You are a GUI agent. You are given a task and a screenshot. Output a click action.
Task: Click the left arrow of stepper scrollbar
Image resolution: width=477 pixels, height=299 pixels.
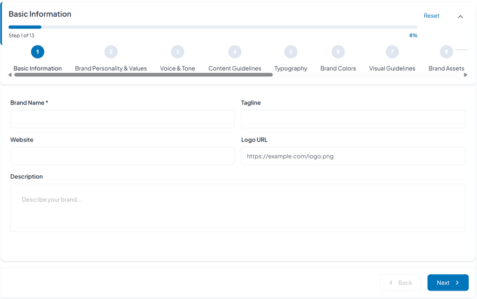coord(10,75)
